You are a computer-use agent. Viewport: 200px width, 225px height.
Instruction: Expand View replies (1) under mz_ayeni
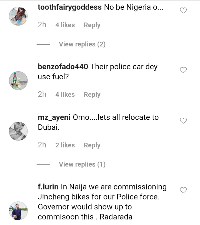[x=82, y=164]
